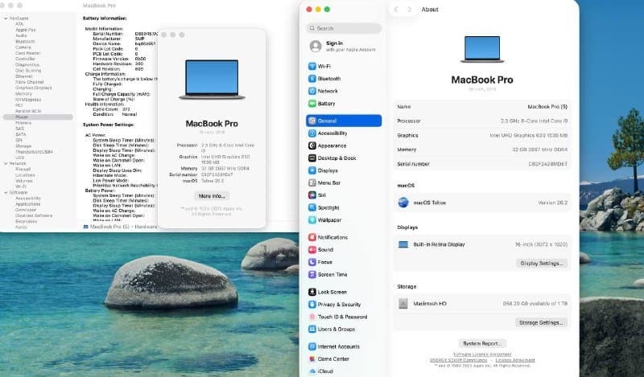Open Display Settings... button
Image resolution: width=644 pixels, height=377 pixels.
point(542,264)
